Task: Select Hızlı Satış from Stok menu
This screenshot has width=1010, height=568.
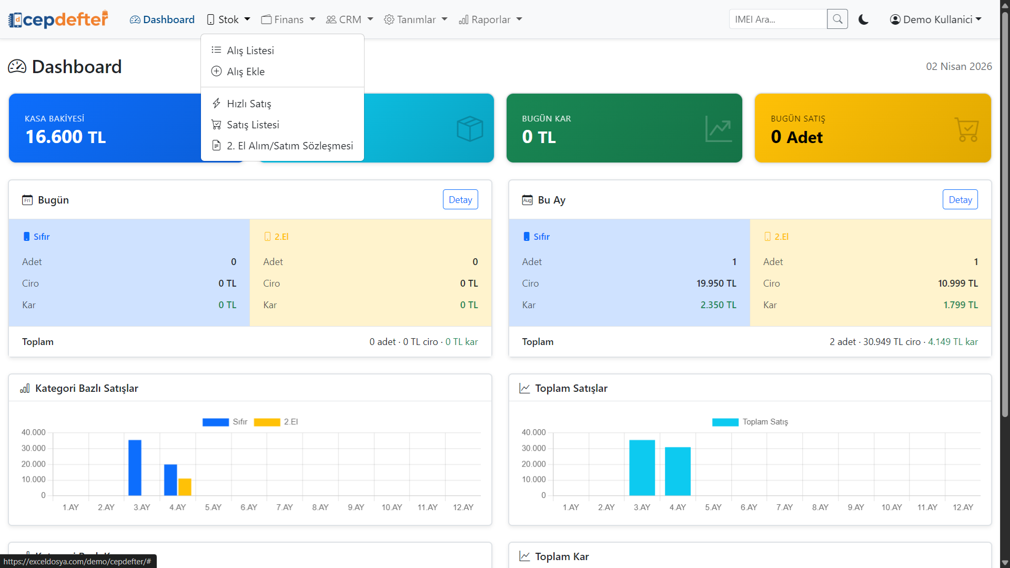Action: point(249,104)
